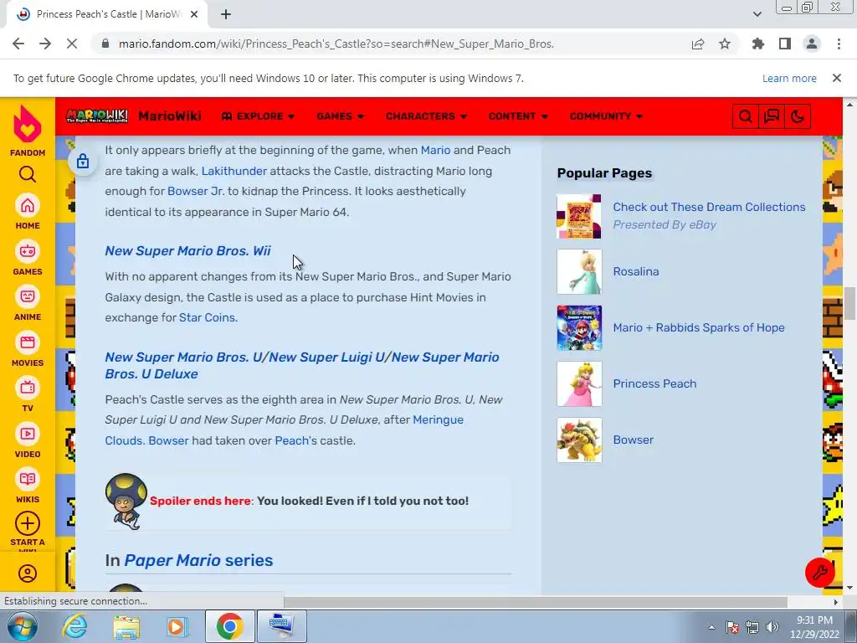Expand the Characters dropdown menu
Image resolution: width=857 pixels, height=643 pixels.
click(x=426, y=116)
